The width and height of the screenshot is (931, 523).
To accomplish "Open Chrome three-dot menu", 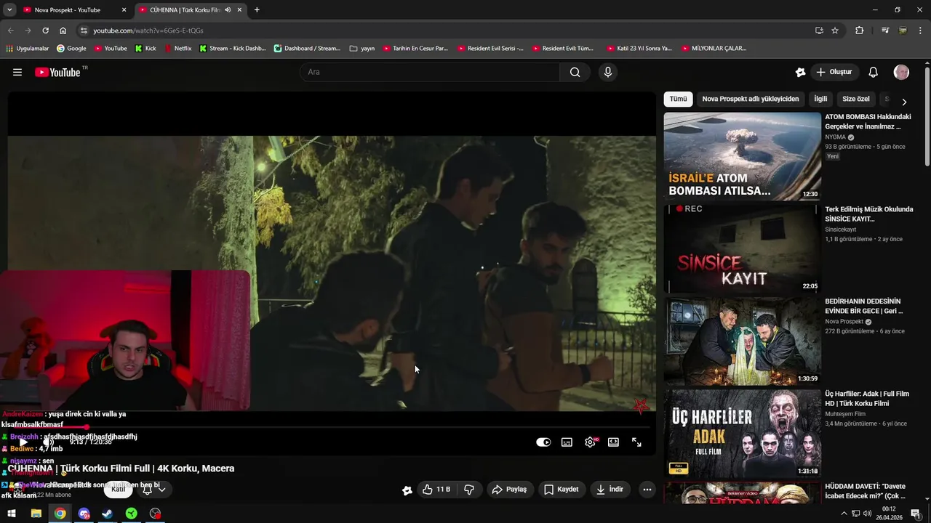I will pos(920,31).
